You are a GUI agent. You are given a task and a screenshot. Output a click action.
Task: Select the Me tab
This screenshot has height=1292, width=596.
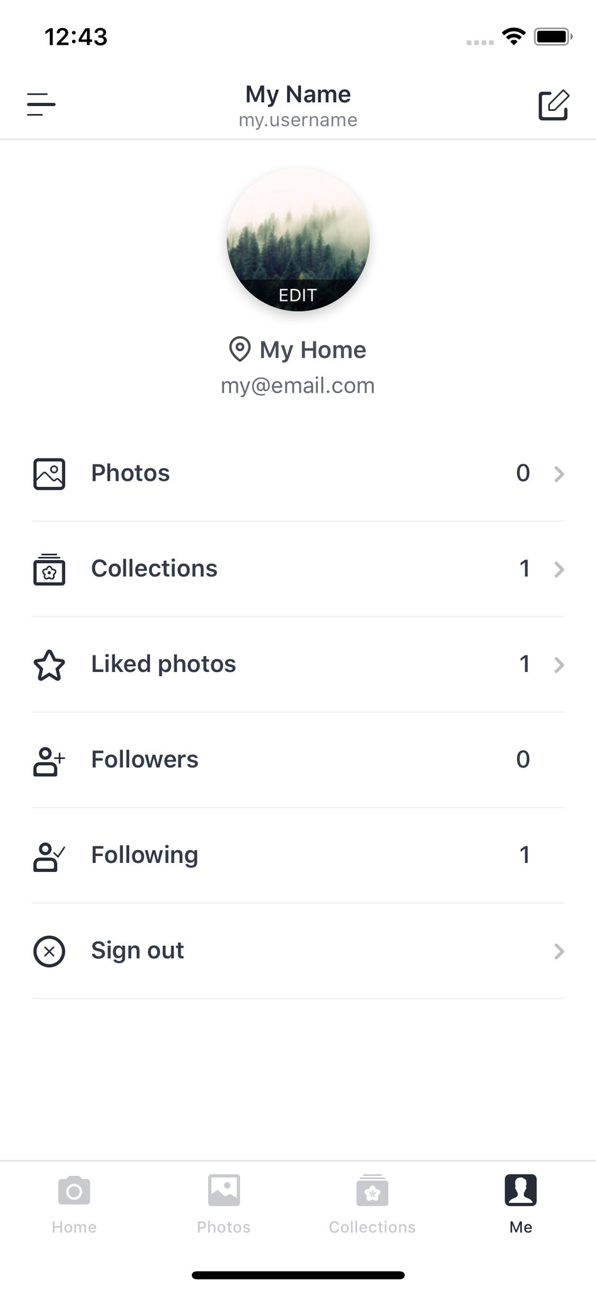(521, 1204)
